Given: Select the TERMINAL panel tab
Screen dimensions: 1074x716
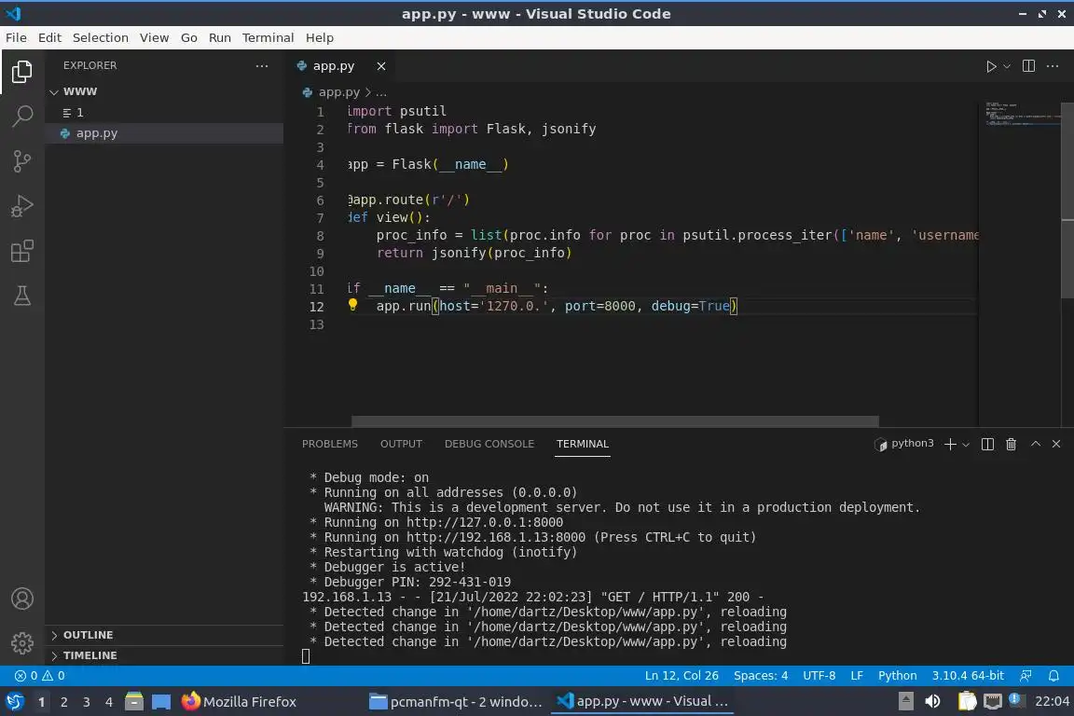Looking at the screenshot, I should 582,444.
